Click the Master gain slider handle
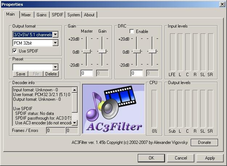The image size is (227, 166). click(87, 51)
